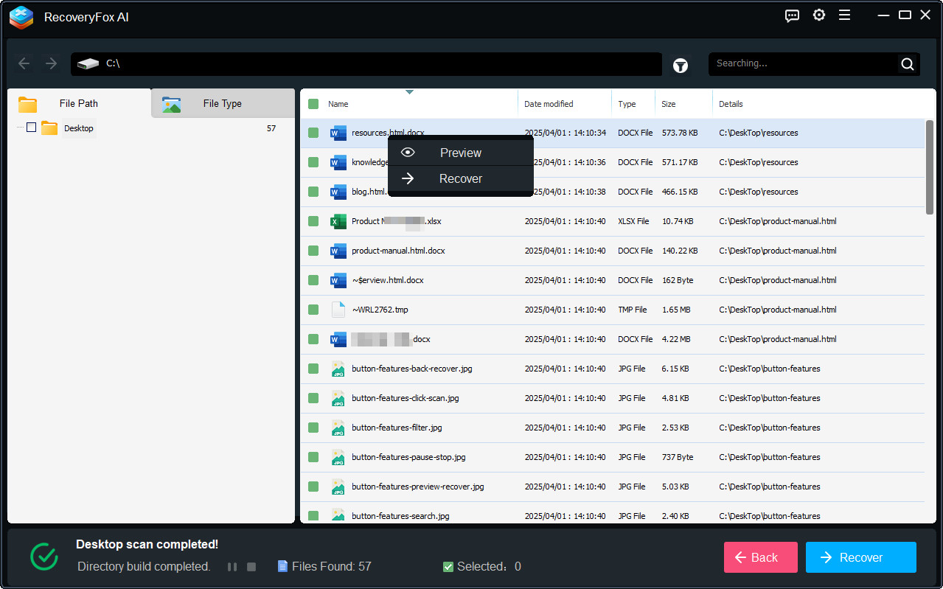Click the Files Found document icon
This screenshot has width=943, height=589.
tap(282, 566)
